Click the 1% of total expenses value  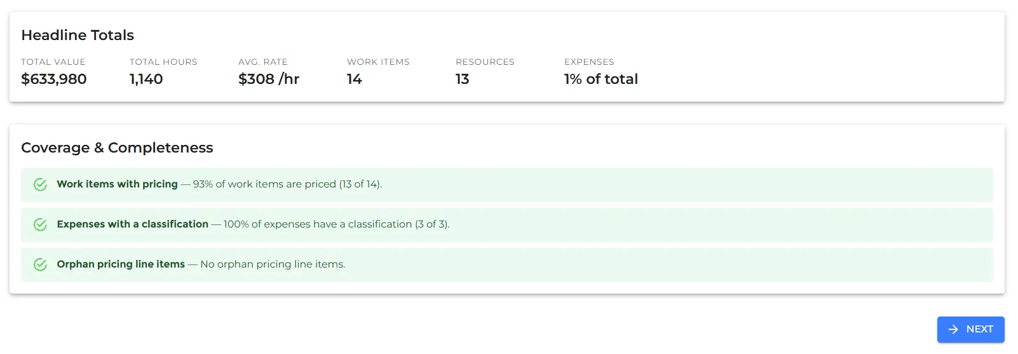tap(601, 79)
